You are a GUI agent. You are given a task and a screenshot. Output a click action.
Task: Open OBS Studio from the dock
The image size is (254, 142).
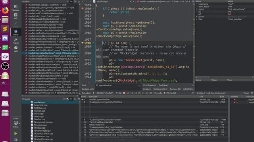pos(5,66)
